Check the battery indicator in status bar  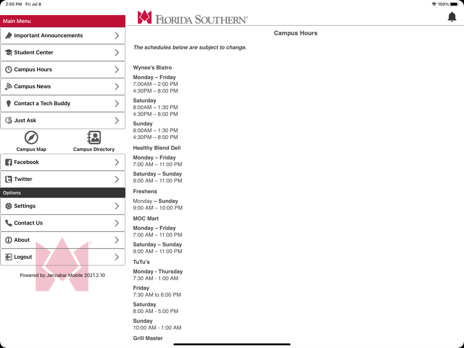tap(454, 4)
